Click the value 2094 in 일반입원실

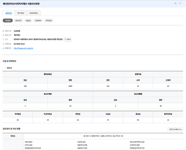[70, 86]
